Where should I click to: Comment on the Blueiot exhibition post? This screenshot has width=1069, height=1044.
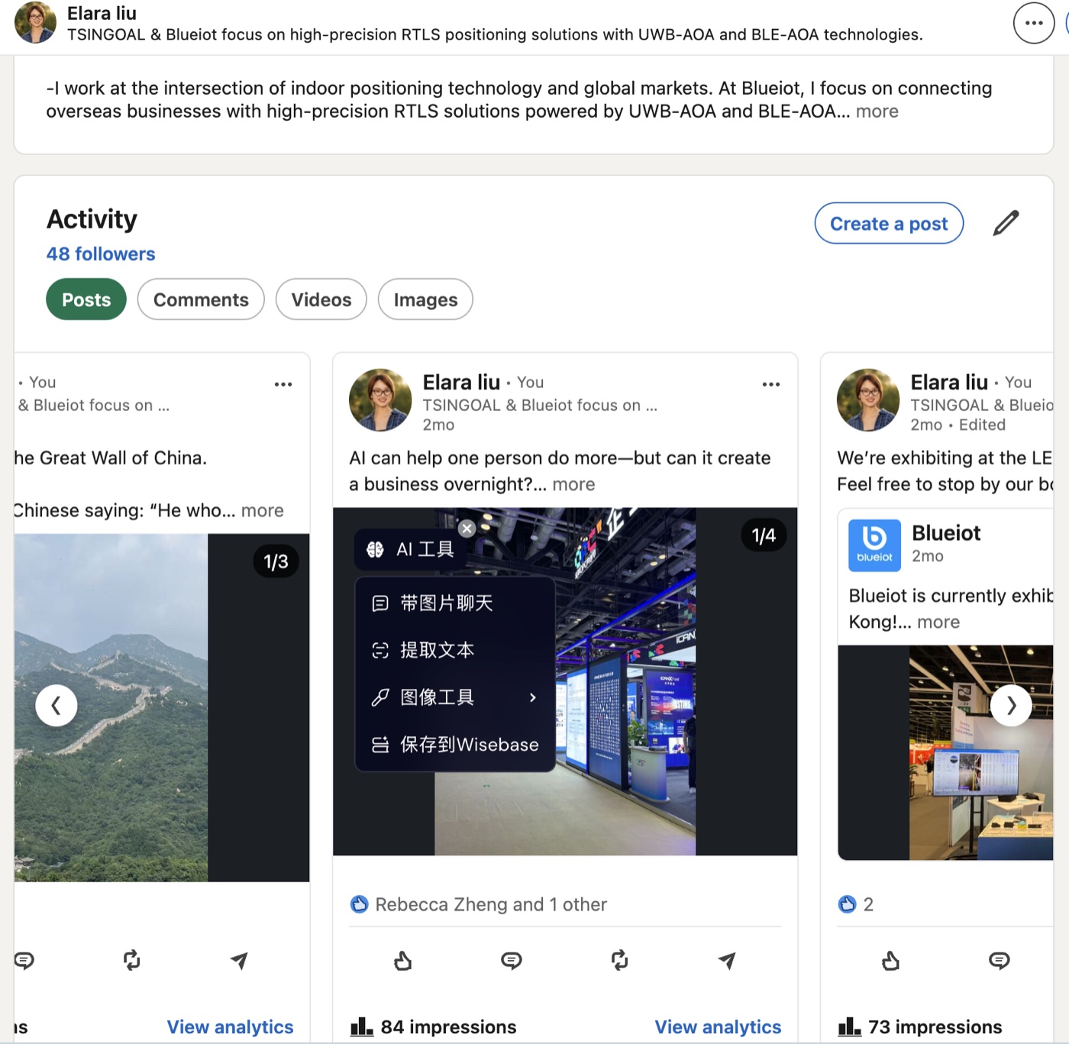pos(1000,960)
